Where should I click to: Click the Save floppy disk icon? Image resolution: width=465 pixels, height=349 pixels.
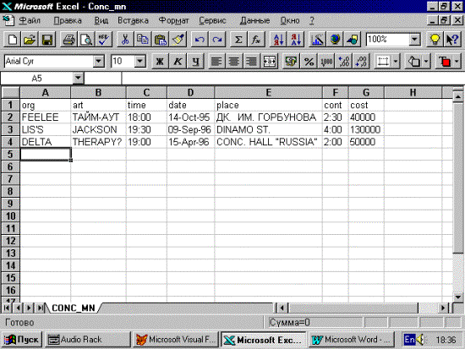(x=47, y=40)
